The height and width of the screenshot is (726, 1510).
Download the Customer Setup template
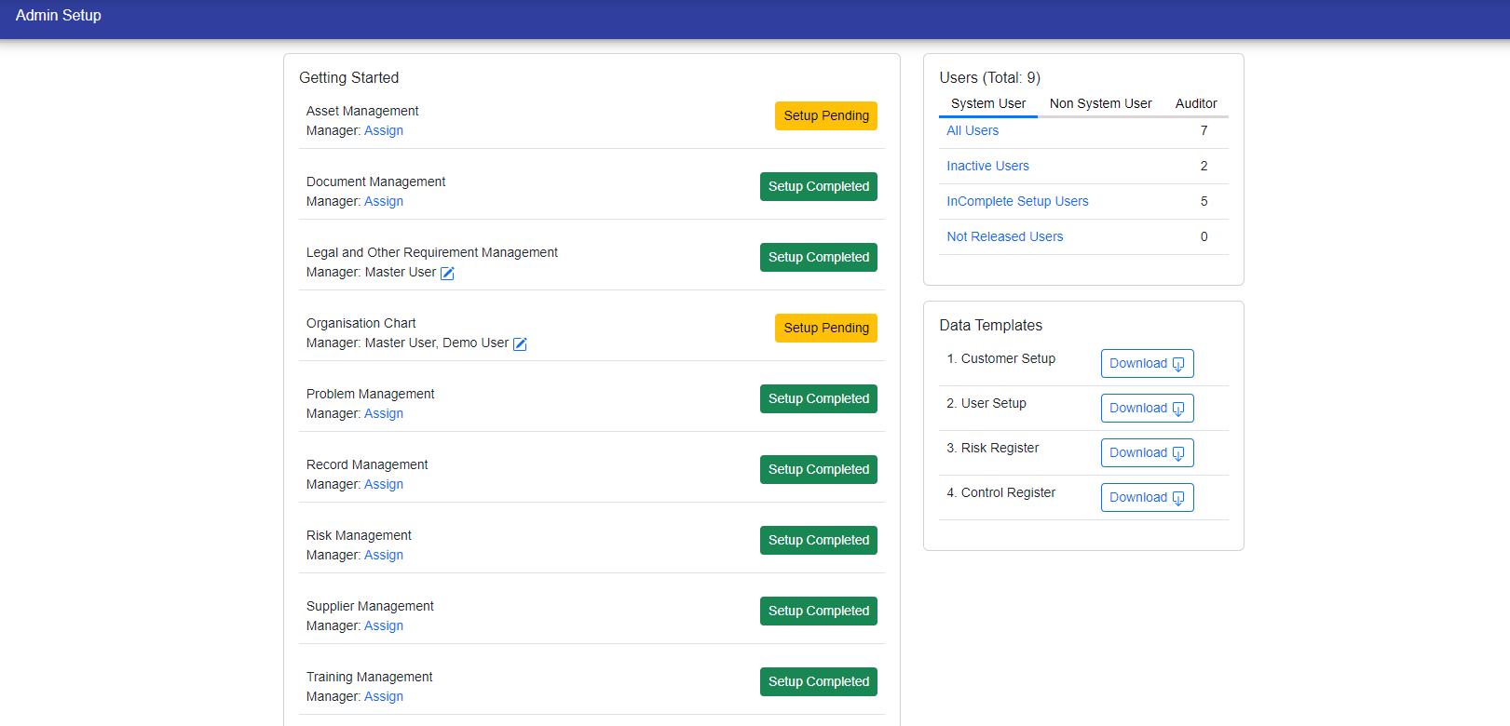[1147, 363]
